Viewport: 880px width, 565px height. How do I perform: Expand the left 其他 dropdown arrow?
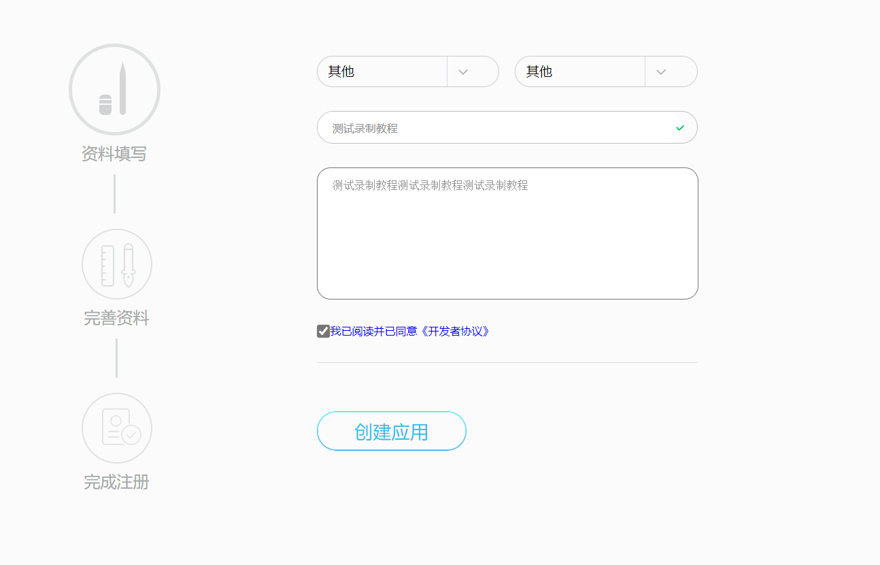pyautogui.click(x=463, y=72)
